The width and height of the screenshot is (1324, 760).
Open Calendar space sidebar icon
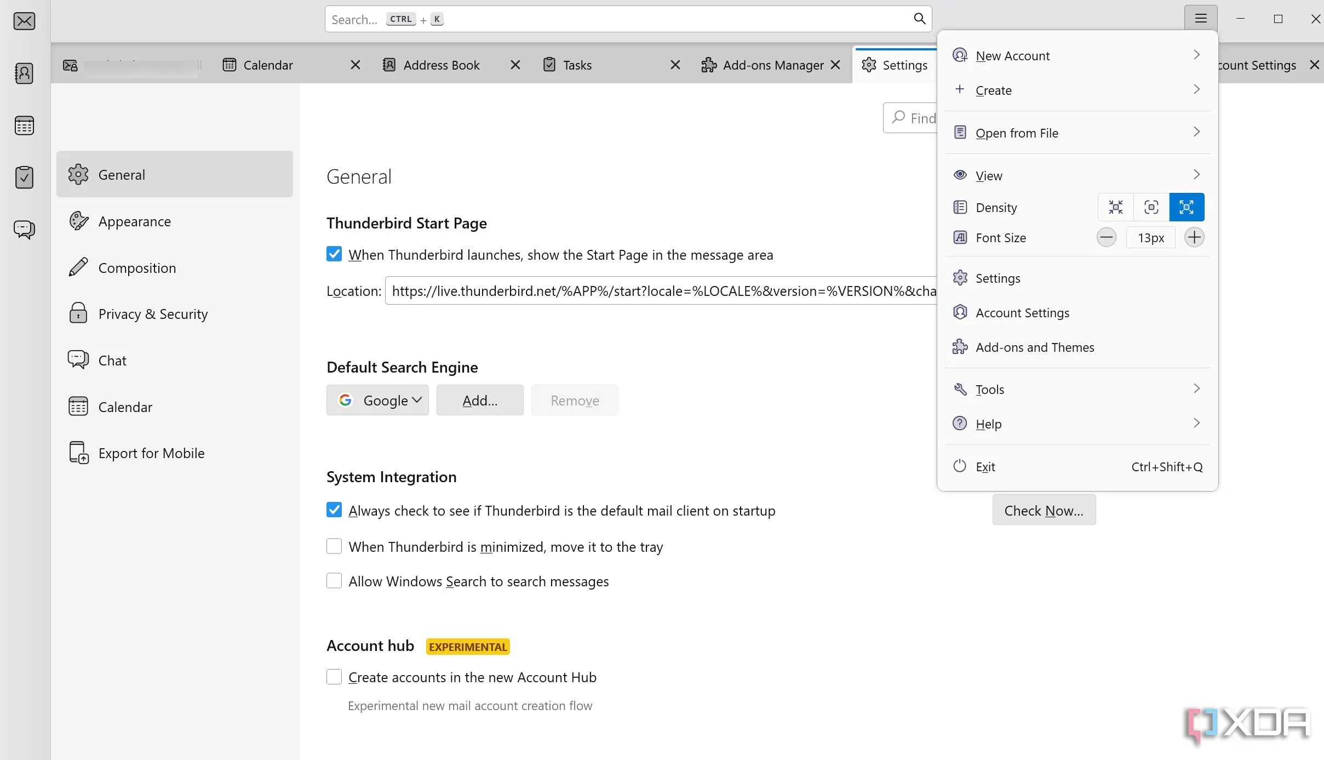click(24, 125)
